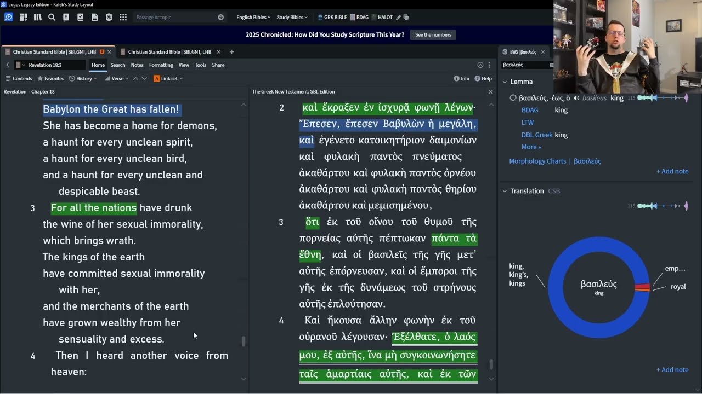Open the checklist Guides icon
Viewport: 702px width, 394px height.
pyautogui.click(x=80, y=17)
